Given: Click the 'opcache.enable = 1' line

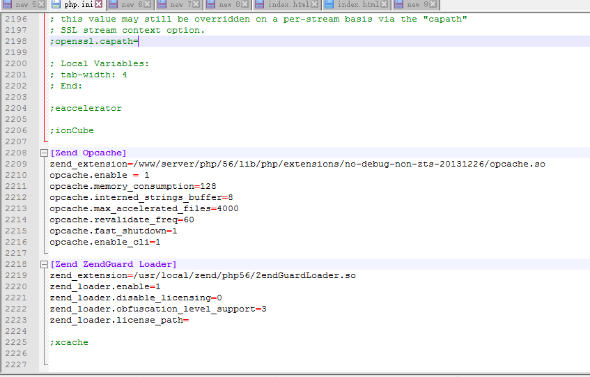Looking at the screenshot, I should pos(100,176).
